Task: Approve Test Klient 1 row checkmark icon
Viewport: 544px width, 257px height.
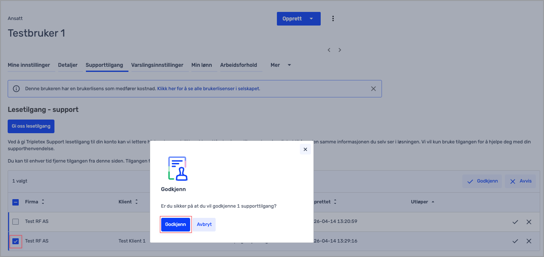Action: click(x=515, y=241)
